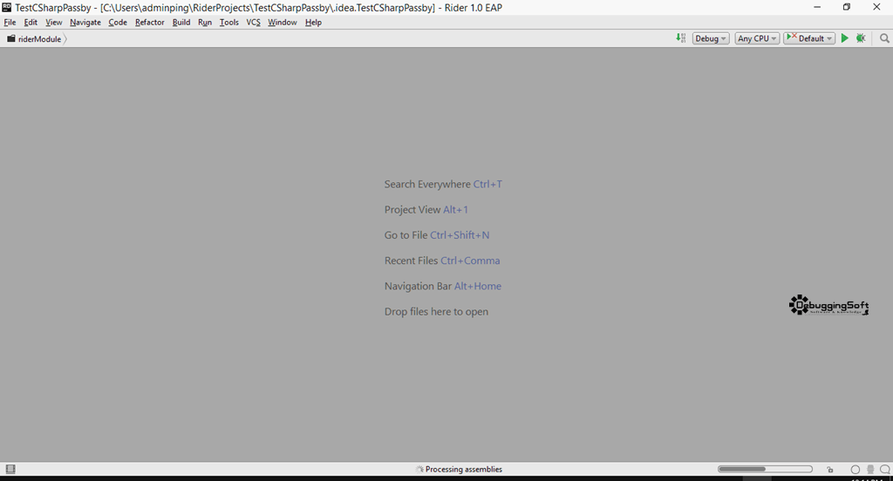Click the riderModule breadcrumb label
This screenshot has width=893, height=481.
(39, 38)
